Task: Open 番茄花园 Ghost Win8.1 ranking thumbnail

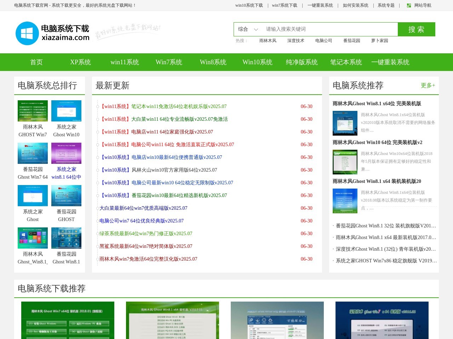Action: click(66, 238)
